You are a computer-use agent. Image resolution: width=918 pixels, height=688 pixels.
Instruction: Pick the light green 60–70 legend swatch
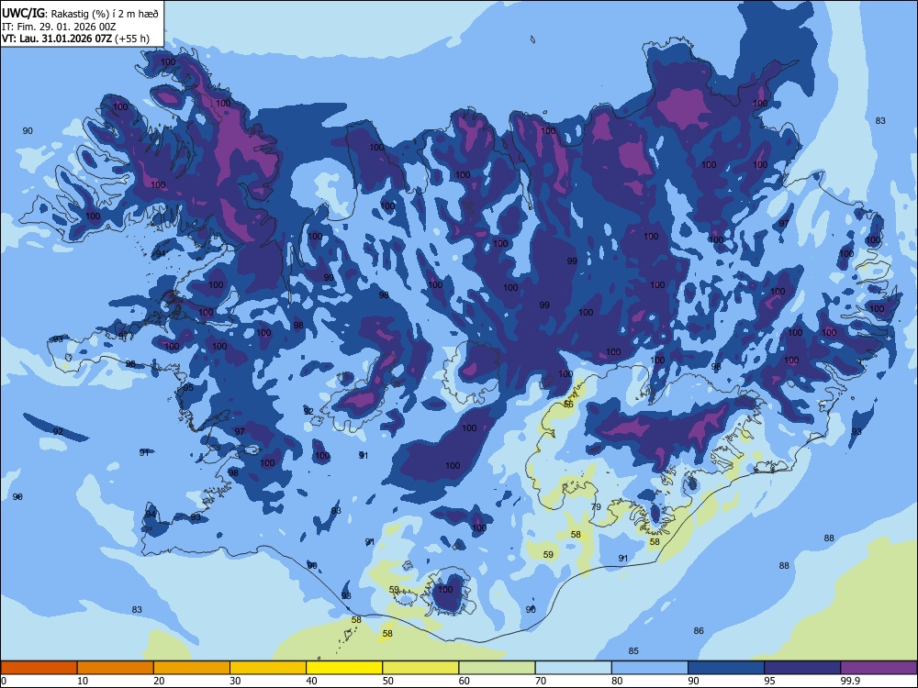tap(497, 668)
